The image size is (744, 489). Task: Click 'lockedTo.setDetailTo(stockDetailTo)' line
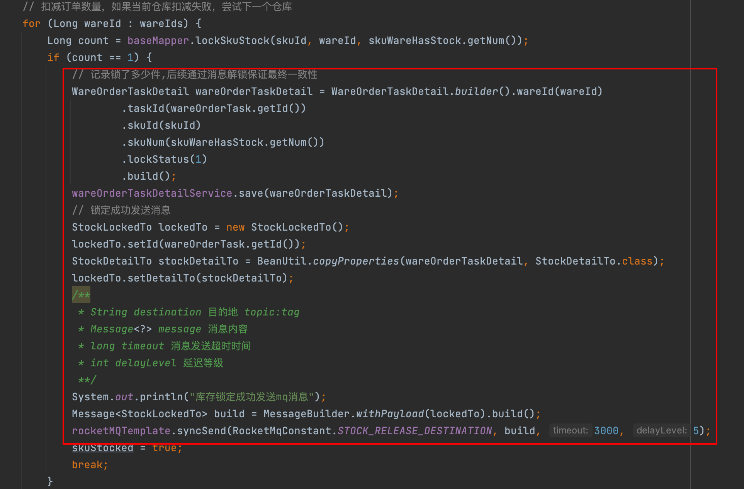click(183, 278)
